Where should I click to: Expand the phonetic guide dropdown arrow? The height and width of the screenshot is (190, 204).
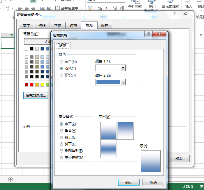[x=13, y=8]
